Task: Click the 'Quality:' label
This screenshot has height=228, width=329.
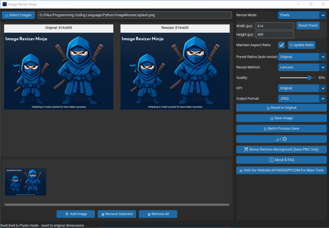Action: [x=242, y=78]
